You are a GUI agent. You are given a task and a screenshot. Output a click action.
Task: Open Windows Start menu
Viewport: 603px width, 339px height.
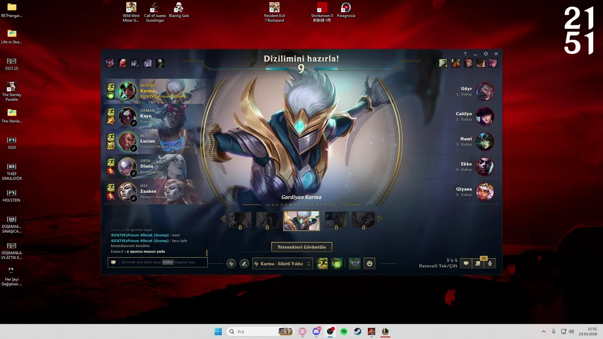218,331
